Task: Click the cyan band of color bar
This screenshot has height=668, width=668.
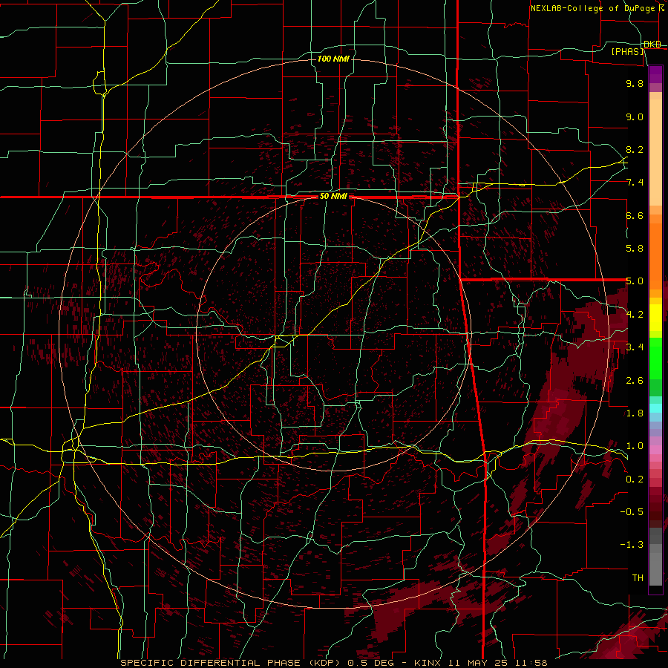Action: (655, 408)
